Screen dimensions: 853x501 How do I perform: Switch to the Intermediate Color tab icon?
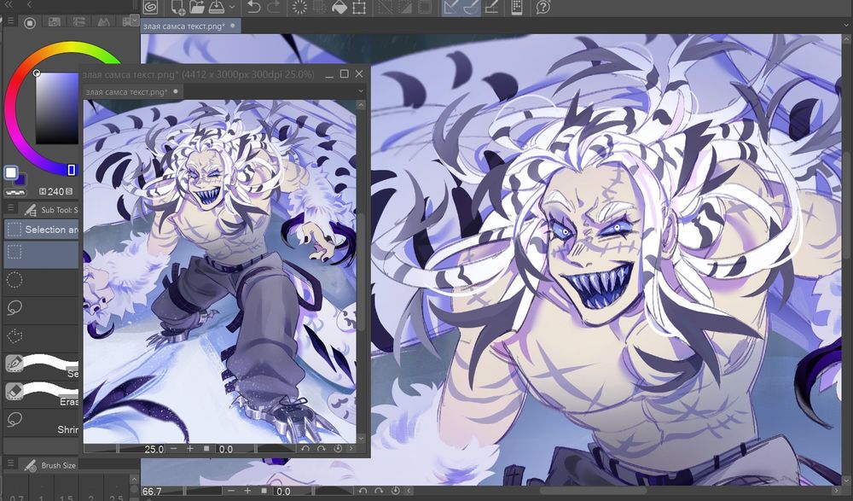(x=103, y=22)
